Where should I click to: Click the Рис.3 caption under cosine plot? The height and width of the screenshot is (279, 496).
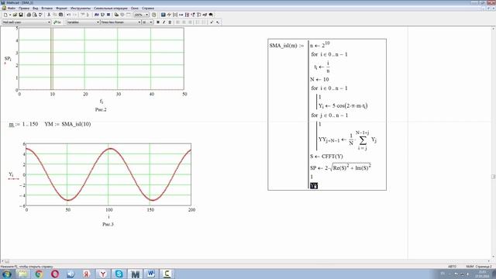[108, 224]
